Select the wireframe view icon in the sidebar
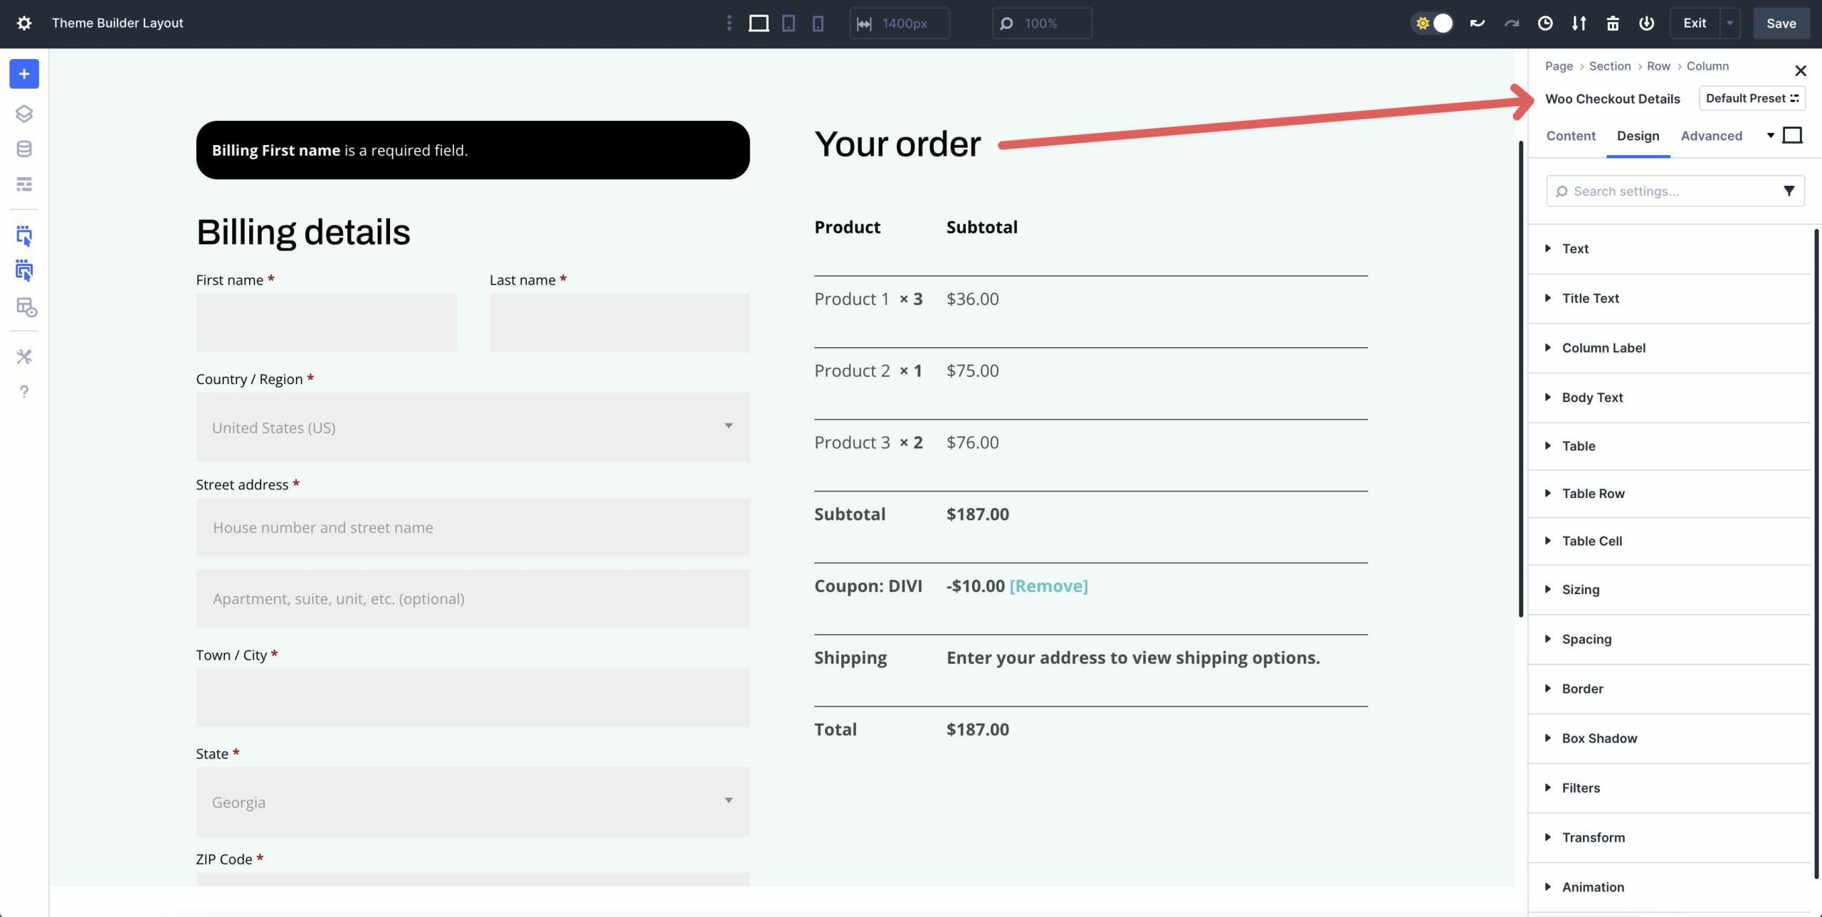This screenshot has width=1822, height=917. [x=24, y=184]
